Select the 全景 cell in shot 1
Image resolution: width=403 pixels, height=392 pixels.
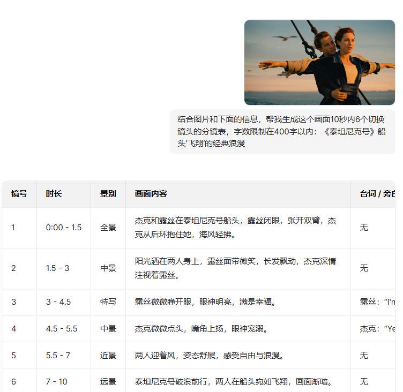tap(108, 228)
